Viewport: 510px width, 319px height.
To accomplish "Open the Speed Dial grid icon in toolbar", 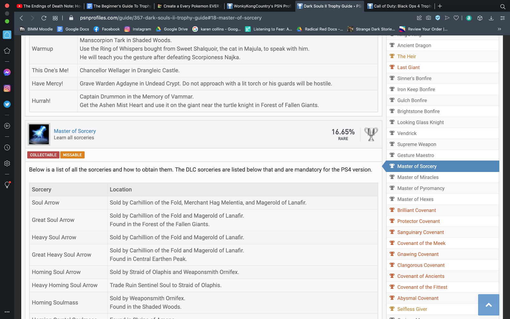I will pos(55,18).
